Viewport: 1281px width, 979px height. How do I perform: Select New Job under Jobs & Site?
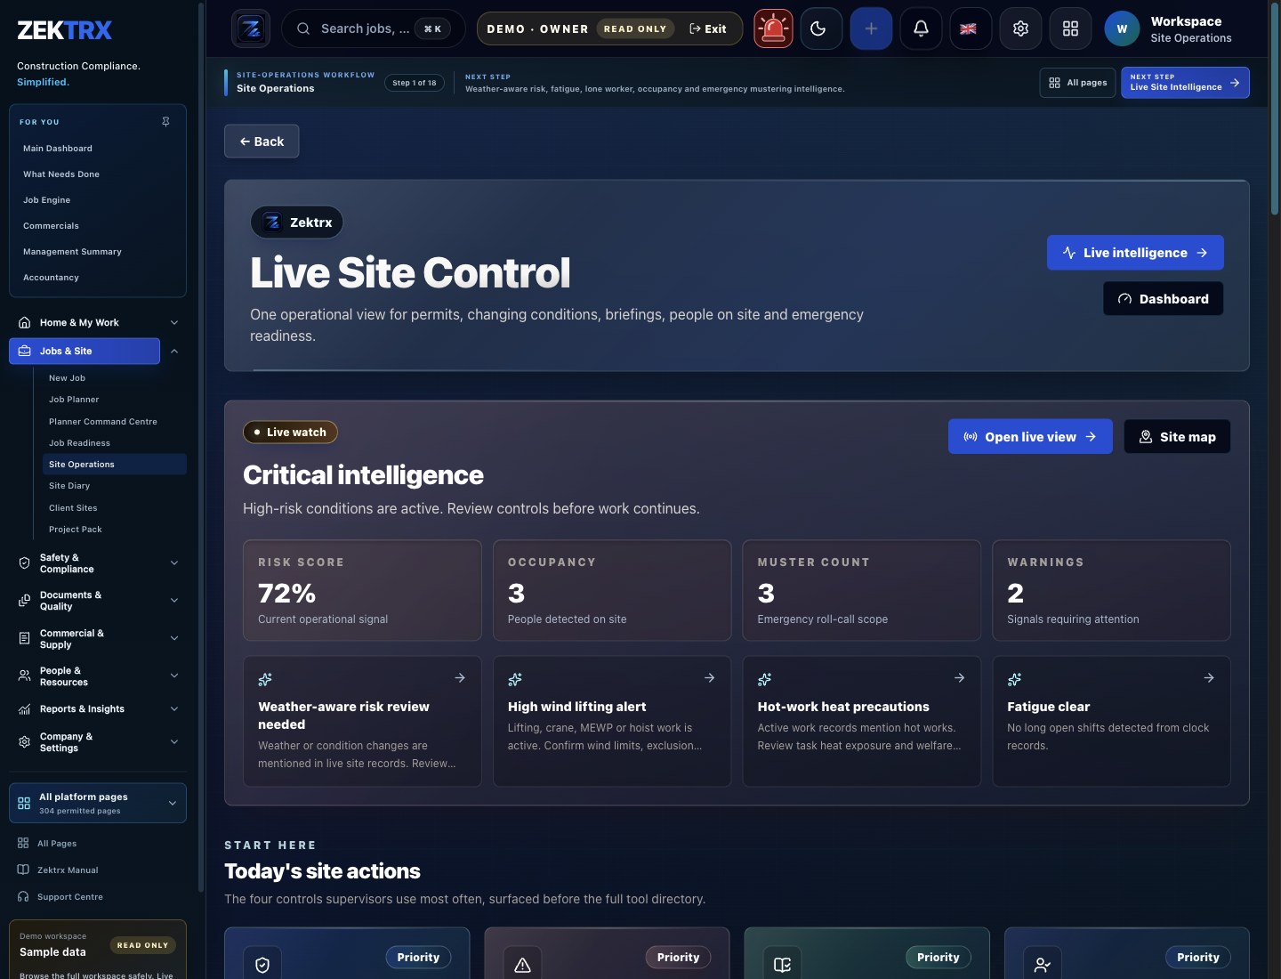point(114,378)
